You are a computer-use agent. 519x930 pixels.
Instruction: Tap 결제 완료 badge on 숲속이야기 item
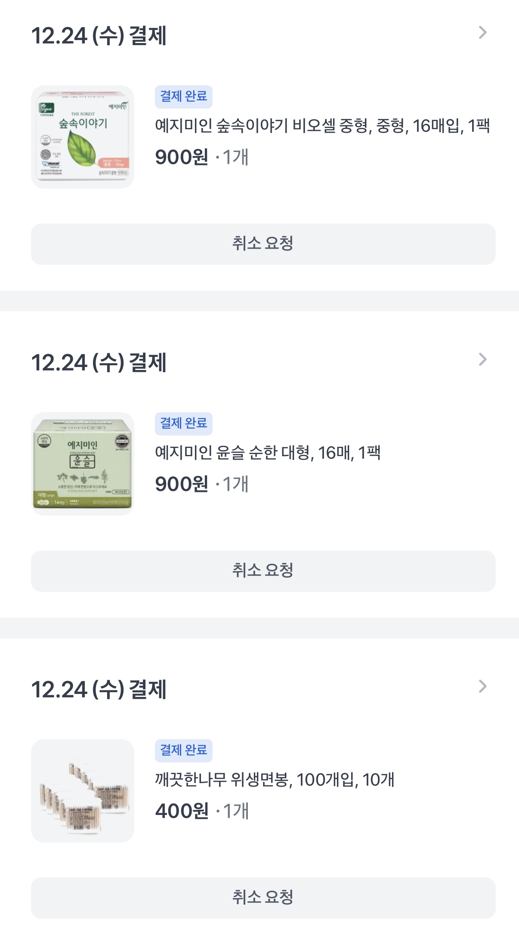[x=184, y=96]
